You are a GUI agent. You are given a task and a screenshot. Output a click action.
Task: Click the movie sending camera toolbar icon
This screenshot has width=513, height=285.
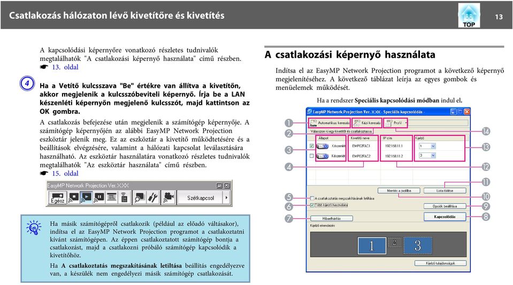point(169,197)
